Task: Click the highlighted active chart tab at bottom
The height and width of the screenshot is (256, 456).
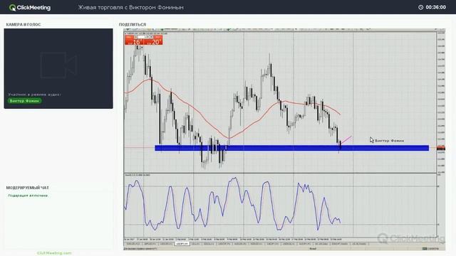Action: tap(182, 244)
